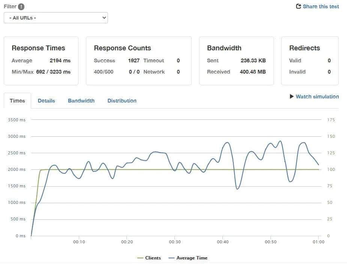347x264 pixels.
Task: Switch to the Details tab
Action: coord(46,101)
